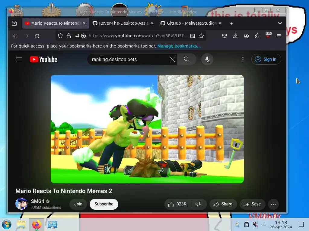Save video to a playlist
Viewport: 309px width, 231px height.
pyautogui.click(x=252, y=204)
